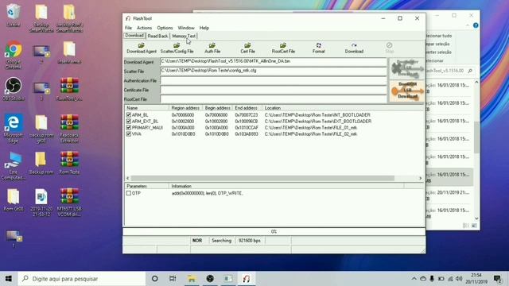Open File Explorer from the taskbar
This screenshot has height=286, width=509.
click(x=192, y=279)
